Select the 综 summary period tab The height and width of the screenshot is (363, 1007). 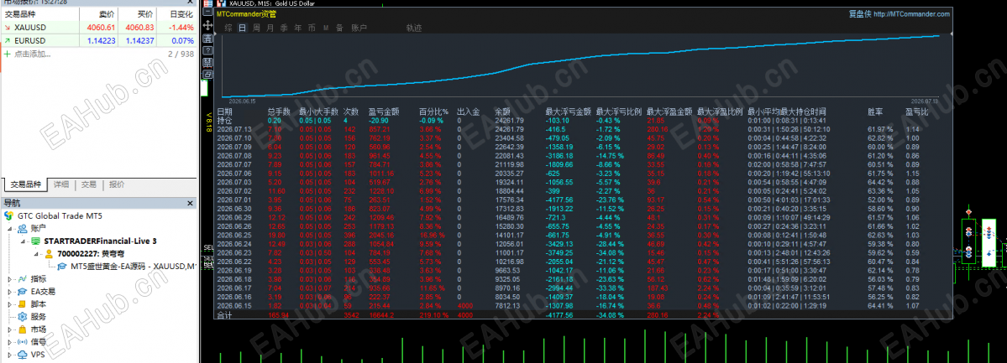coord(228,28)
